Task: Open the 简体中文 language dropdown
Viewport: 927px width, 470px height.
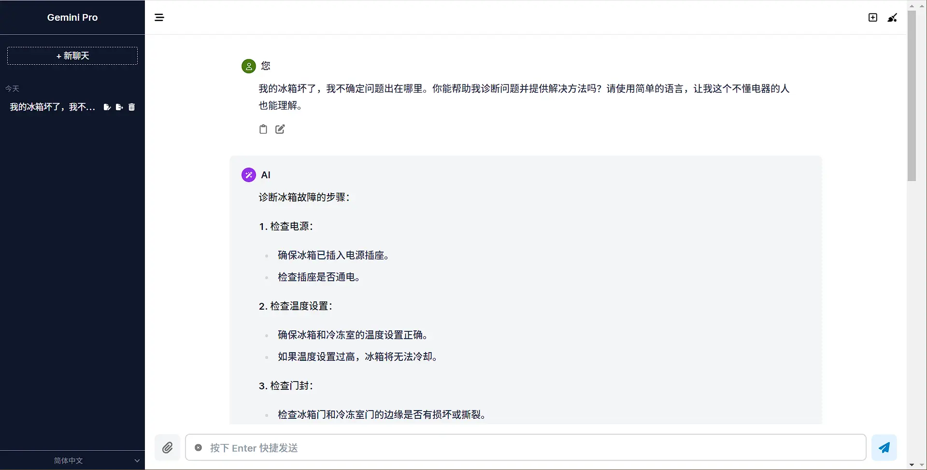Action: [69, 461]
